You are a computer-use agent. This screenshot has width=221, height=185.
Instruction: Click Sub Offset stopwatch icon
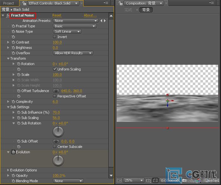point(19,141)
